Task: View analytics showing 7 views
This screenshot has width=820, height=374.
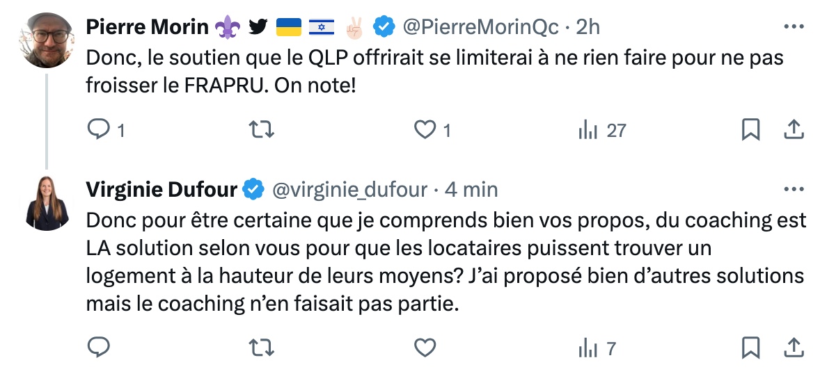Action: [x=597, y=348]
